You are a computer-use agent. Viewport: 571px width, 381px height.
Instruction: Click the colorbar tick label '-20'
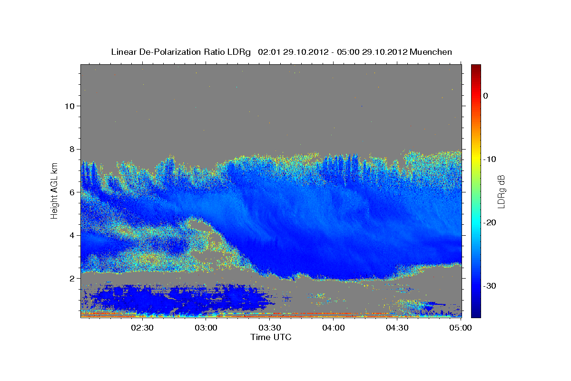[x=490, y=223]
